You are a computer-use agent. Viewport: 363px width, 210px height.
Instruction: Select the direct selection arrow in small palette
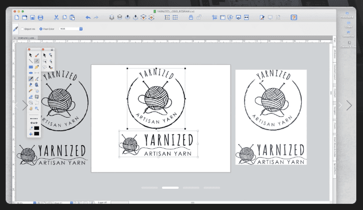[45, 55]
